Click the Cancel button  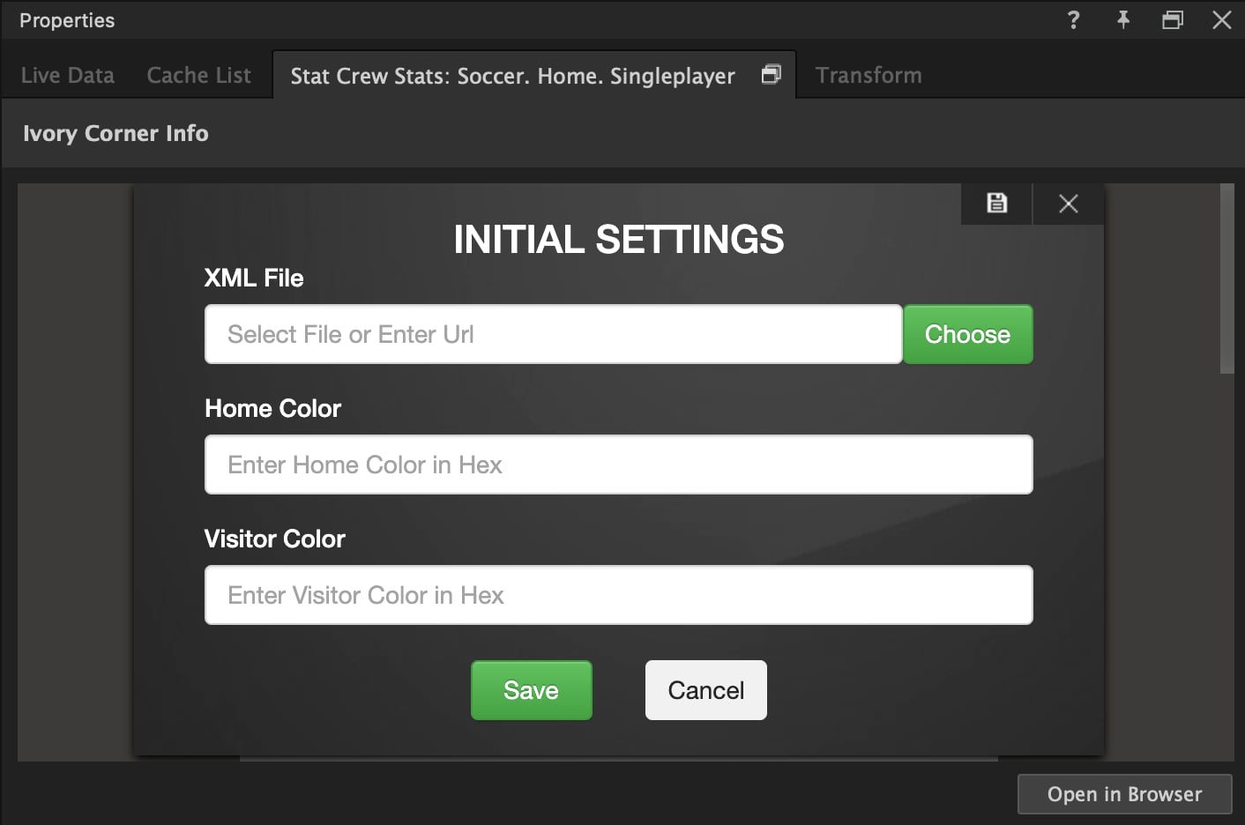click(706, 690)
